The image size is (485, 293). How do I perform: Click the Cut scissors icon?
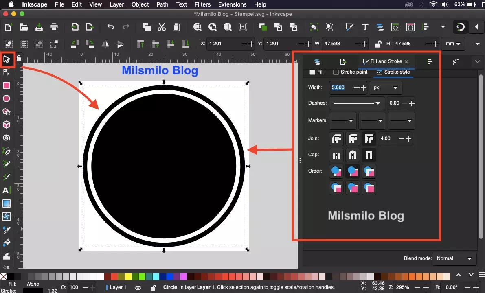[x=161, y=27]
